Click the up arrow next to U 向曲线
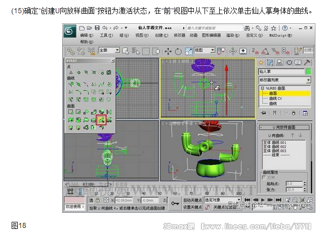326x235 pixels. [292, 135]
